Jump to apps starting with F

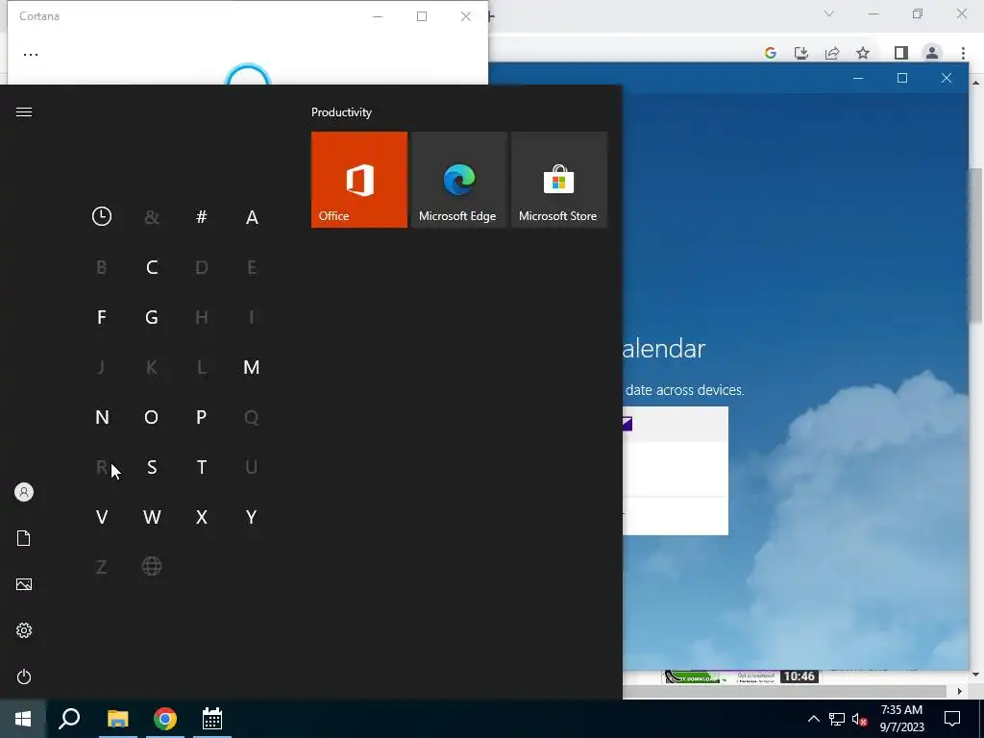[102, 317]
